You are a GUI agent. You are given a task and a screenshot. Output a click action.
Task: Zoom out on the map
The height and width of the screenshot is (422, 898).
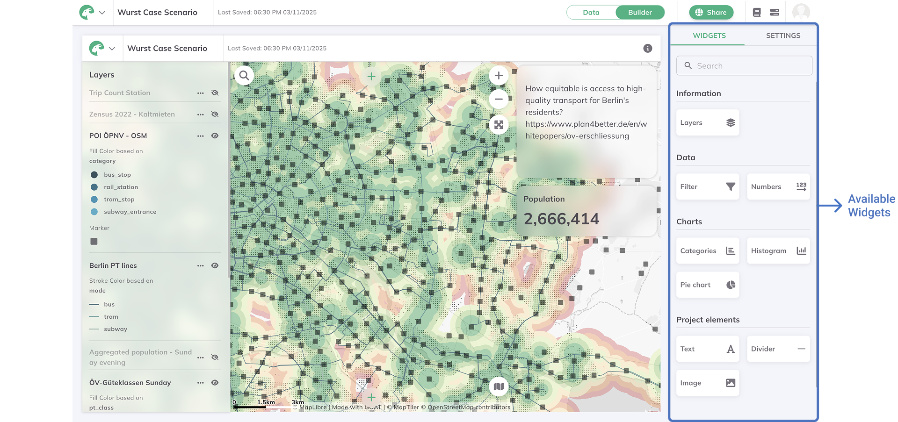[x=499, y=99]
